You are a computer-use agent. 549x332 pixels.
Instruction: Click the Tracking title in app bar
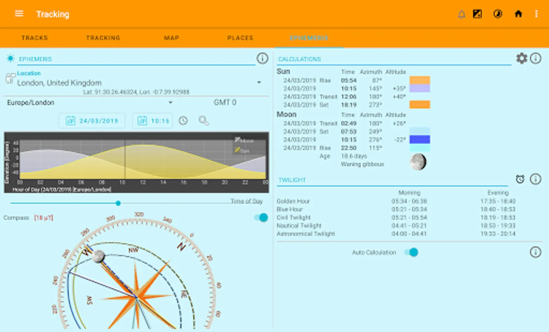(x=52, y=14)
